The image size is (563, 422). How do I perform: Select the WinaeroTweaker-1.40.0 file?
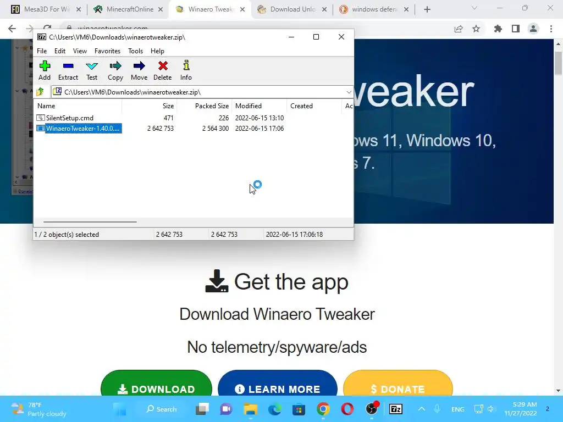point(160,129)
